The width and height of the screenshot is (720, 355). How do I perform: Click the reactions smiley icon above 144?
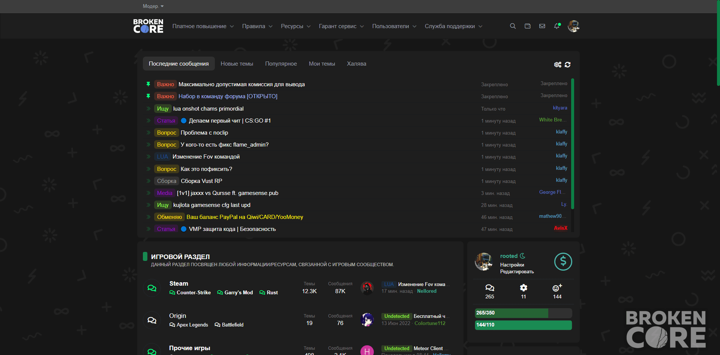557,288
